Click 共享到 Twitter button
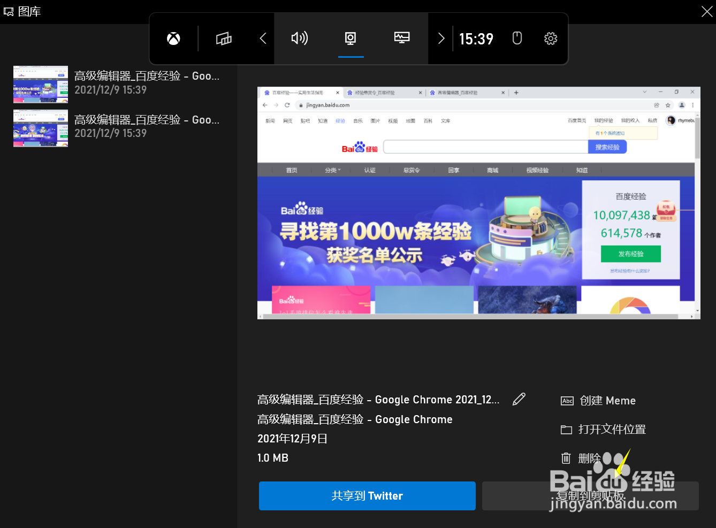 (x=367, y=496)
